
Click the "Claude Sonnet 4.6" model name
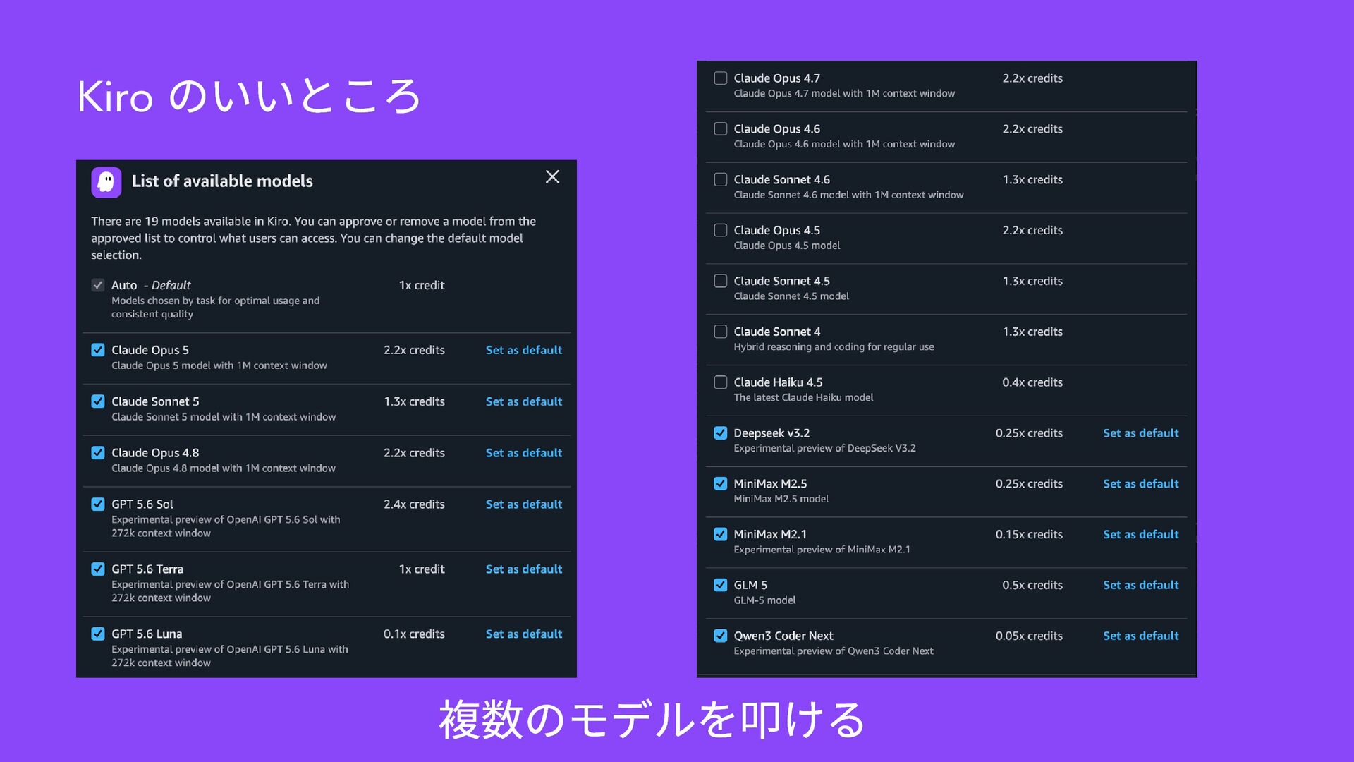(782, 180)
